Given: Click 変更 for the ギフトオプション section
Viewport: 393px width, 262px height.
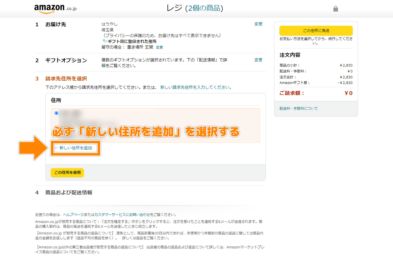Looking at the screenshot, I should pyautogui.click(x=258, y=60).
